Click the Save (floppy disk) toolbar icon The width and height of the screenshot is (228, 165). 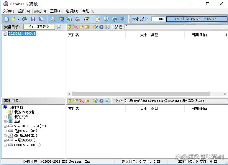coord(33,19)
